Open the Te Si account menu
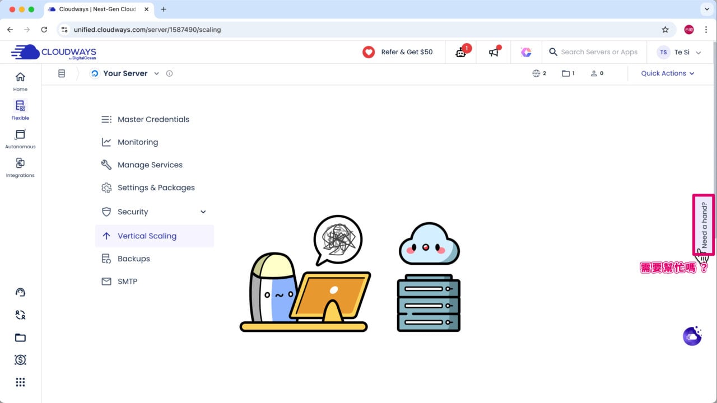 [x=679, y=52]
